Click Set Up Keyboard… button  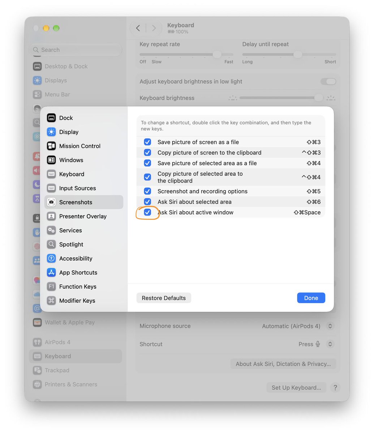(x=296, y=388)
